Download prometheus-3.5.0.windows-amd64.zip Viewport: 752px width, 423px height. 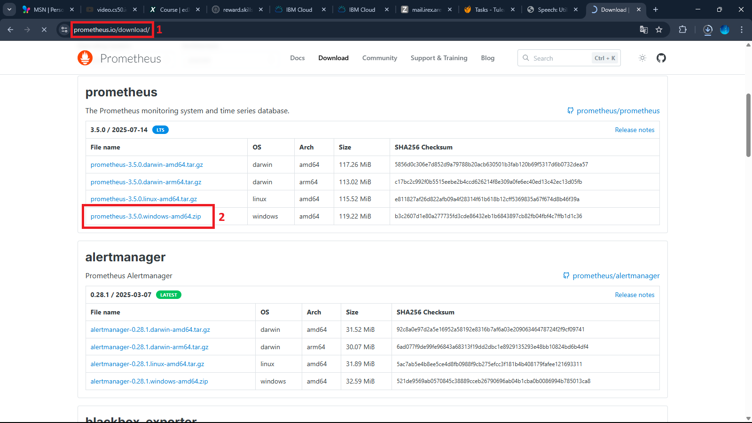pos(146,216)
